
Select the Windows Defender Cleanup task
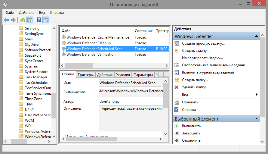(88, 43)
